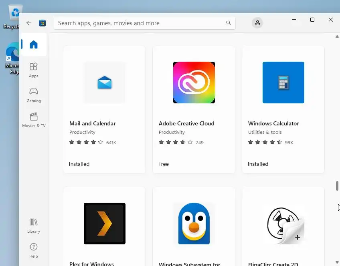This screenshot has height=266, width=340.
Task: Click the Microsoft Store logo icon
Action: pos(42,23)
